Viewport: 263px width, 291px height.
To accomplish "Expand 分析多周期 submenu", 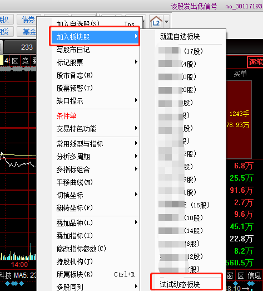I will pyautogui.click(x=95, y=157).
